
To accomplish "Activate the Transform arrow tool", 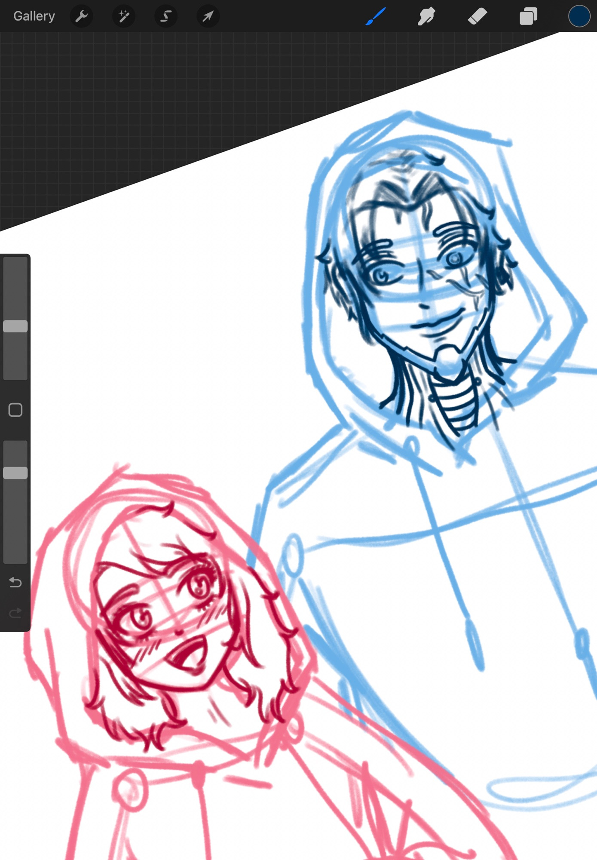I will pyautogui.click(x=208, y=16).
